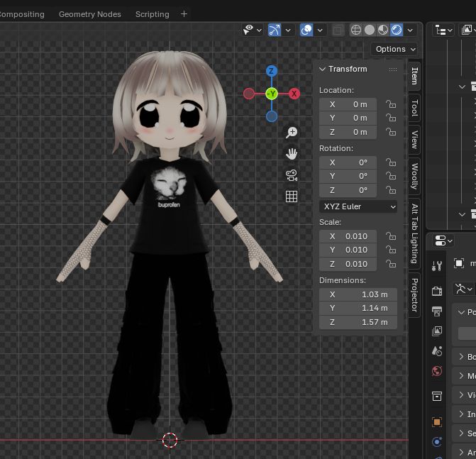Open the Options dropdown
The height and width of the screenshot is (459, 476).
coord(394,49)
